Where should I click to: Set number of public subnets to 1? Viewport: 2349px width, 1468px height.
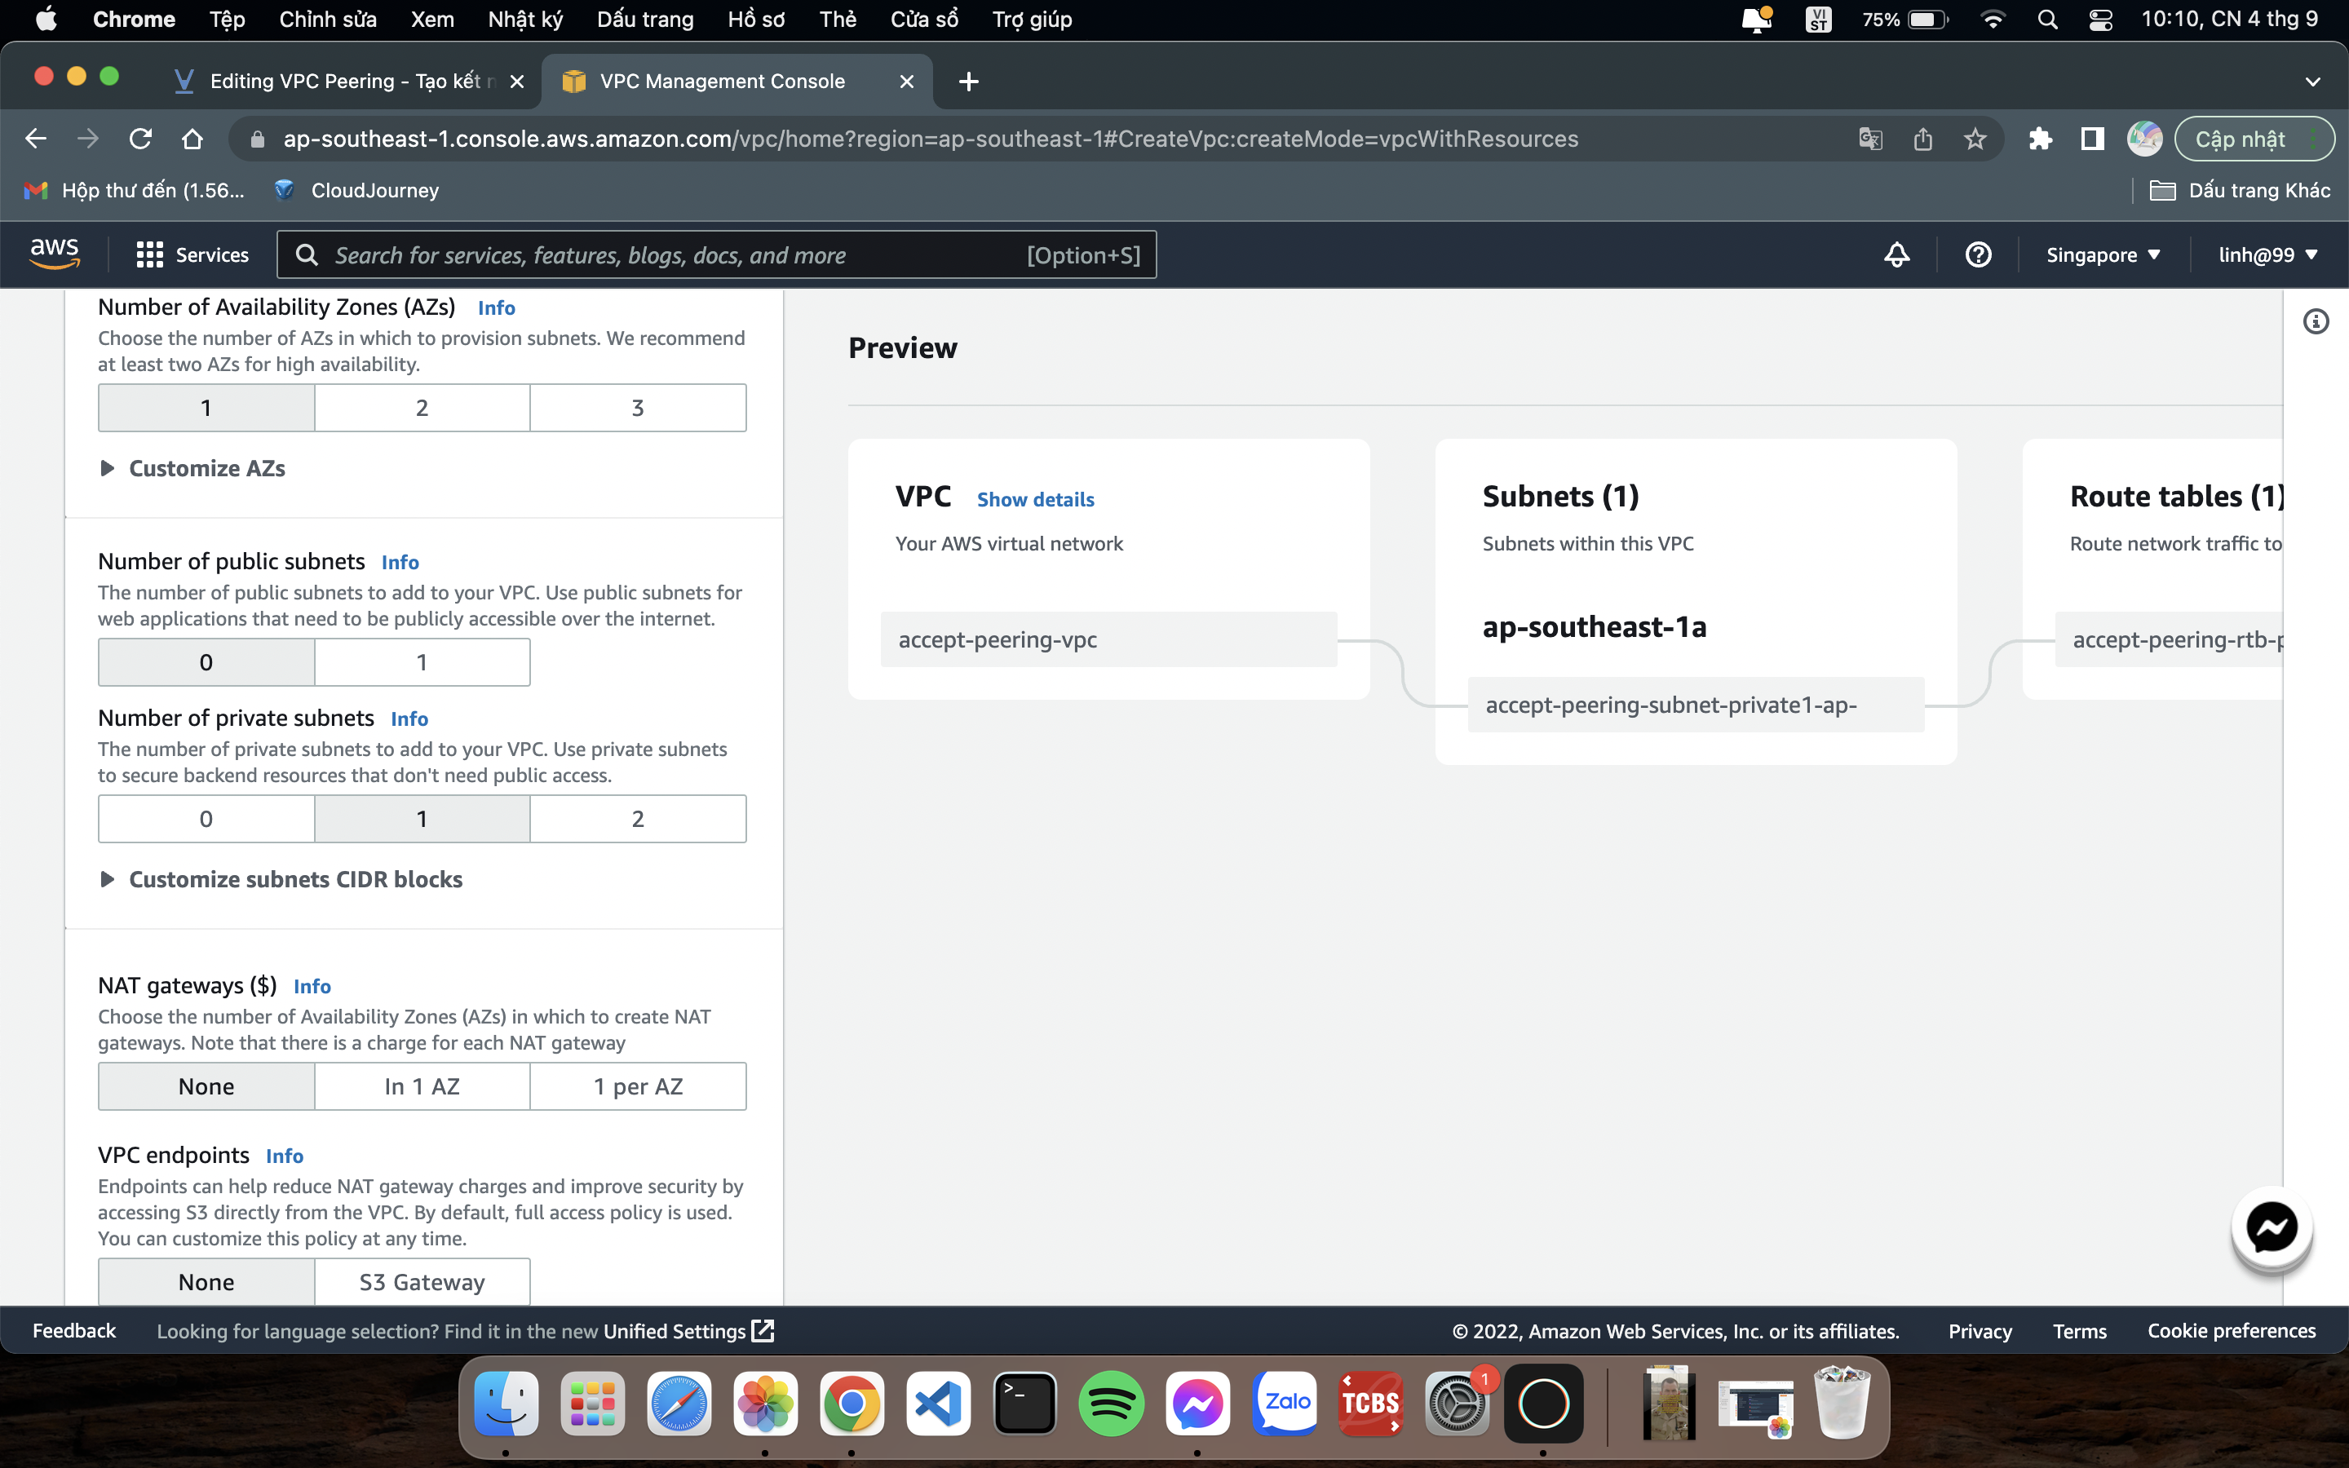(421, 662)
